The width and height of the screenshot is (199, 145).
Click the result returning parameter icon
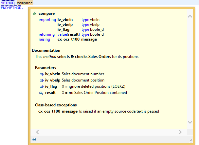(41, 93)
